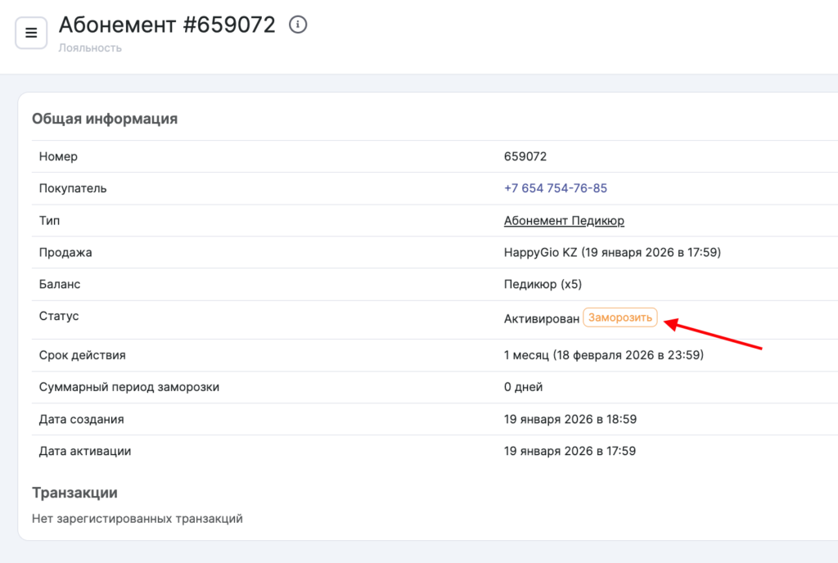Click the Покупатель row label
The width and height of the screenshot is (838, 563).
(x=73, y=188)
